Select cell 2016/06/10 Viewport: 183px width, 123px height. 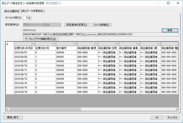pos(24,66)
